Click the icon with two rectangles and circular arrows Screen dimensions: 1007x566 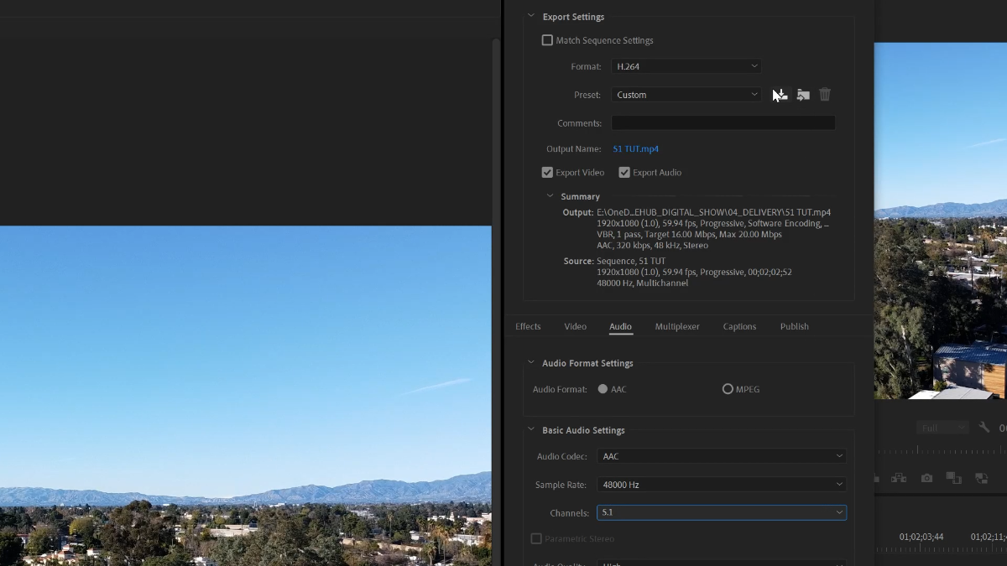coord(981,478)
